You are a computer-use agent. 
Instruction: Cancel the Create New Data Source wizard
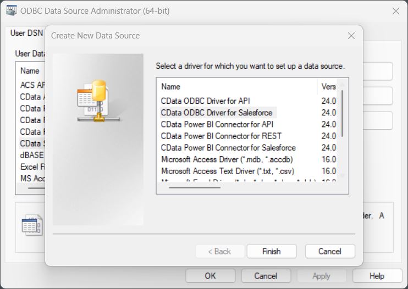(330, 251)
